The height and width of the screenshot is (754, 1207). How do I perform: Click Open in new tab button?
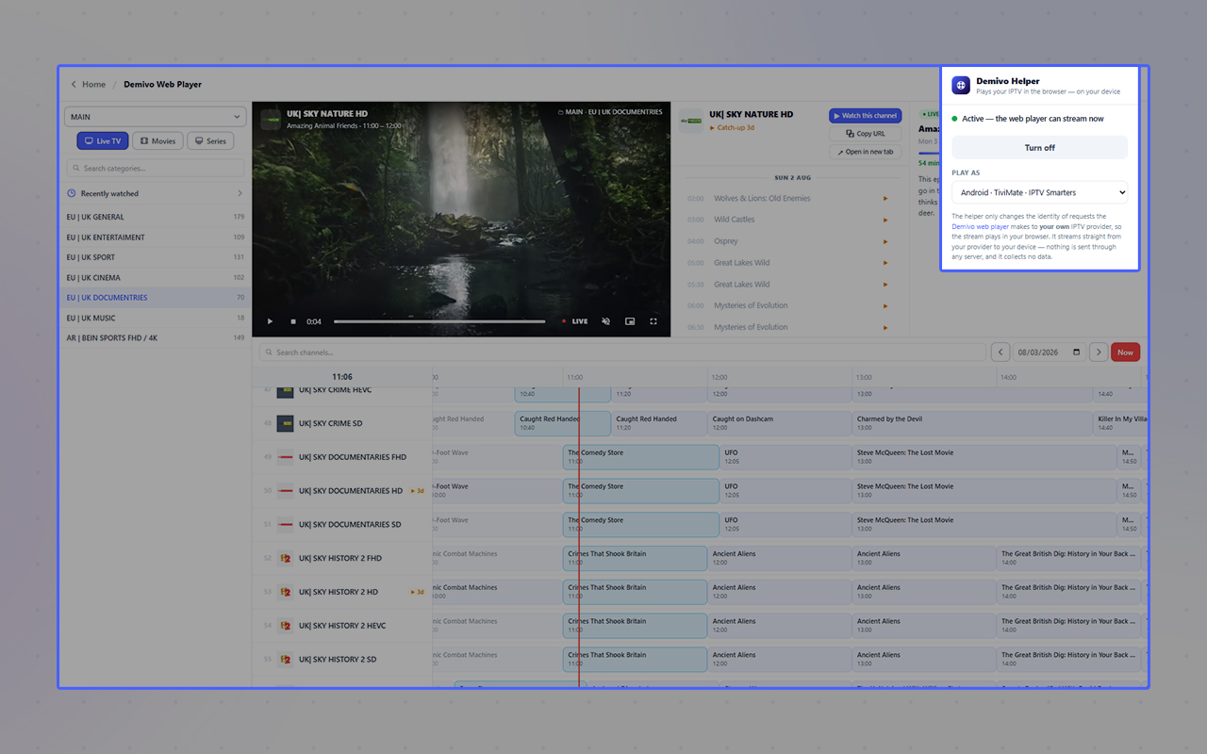point(866,152)
